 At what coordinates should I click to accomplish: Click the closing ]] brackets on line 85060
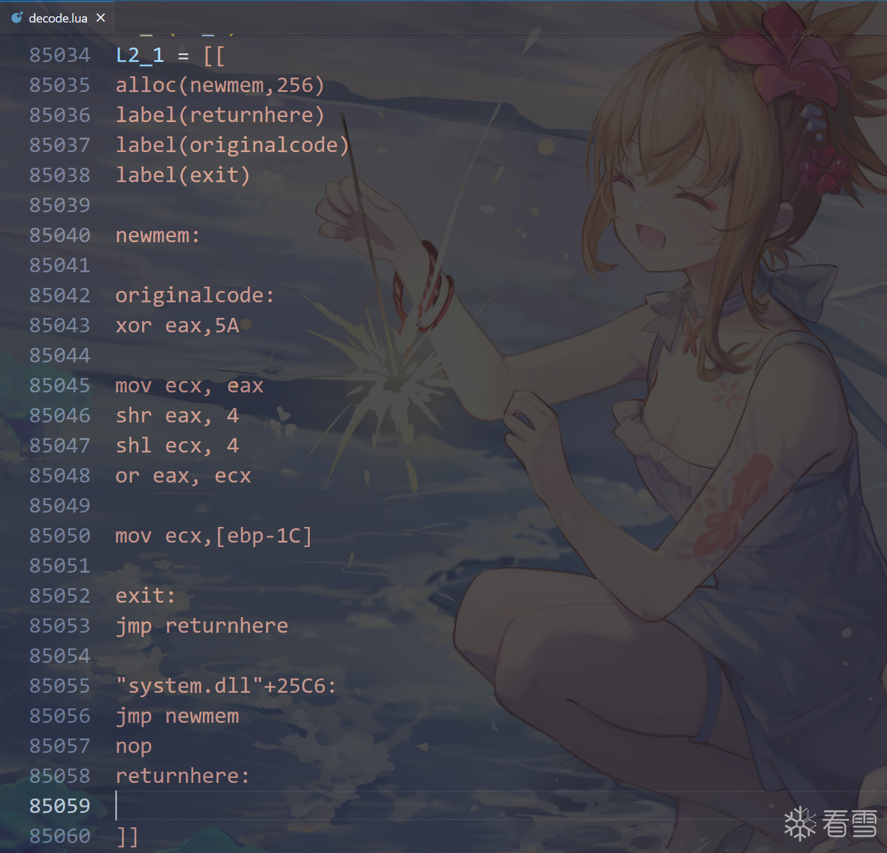(x=128, y=836)
